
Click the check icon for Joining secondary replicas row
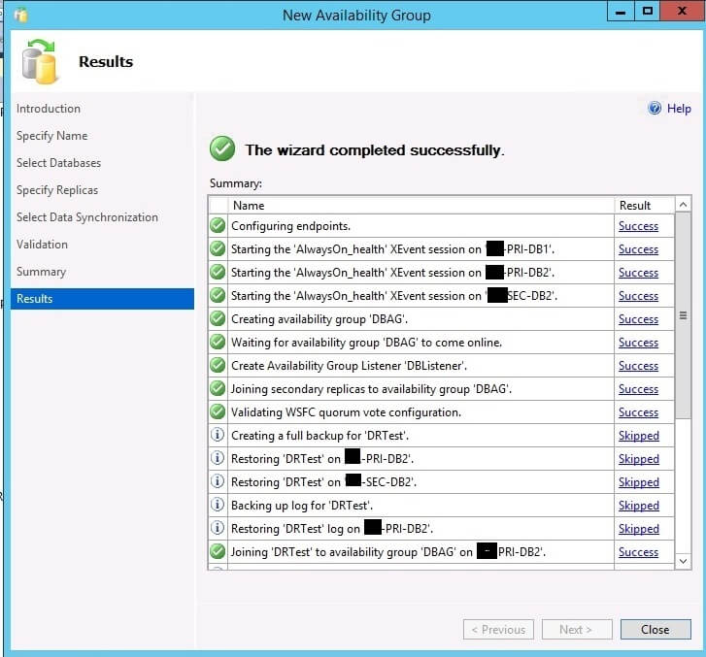click(x=218, y=388)
